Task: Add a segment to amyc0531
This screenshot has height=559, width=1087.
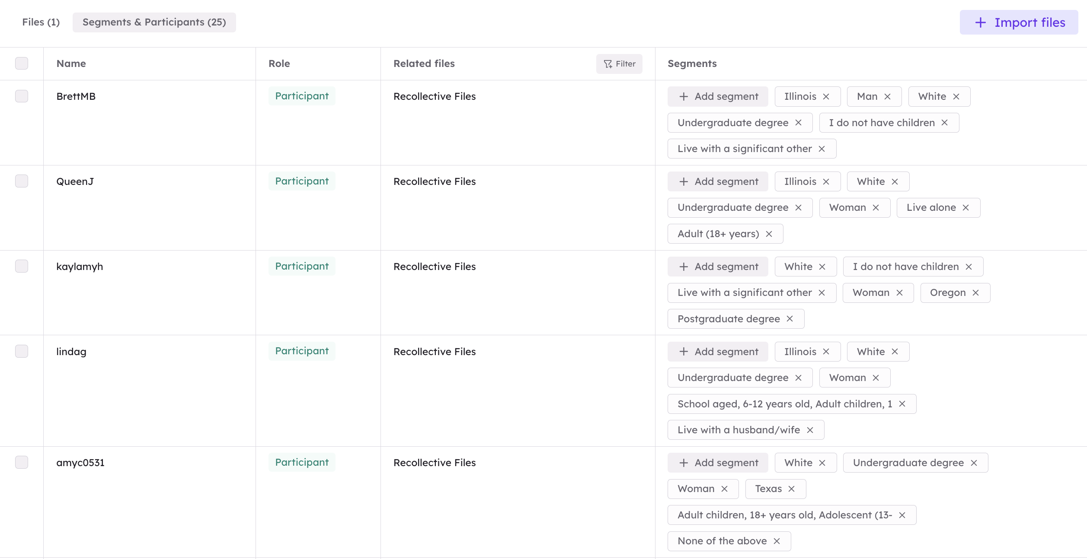Action: point(717,462)
